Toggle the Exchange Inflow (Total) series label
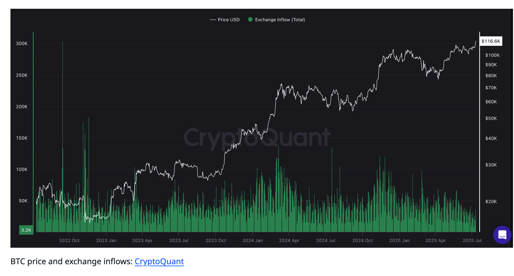This screenshot has height=276, width=514. (280, 20)
